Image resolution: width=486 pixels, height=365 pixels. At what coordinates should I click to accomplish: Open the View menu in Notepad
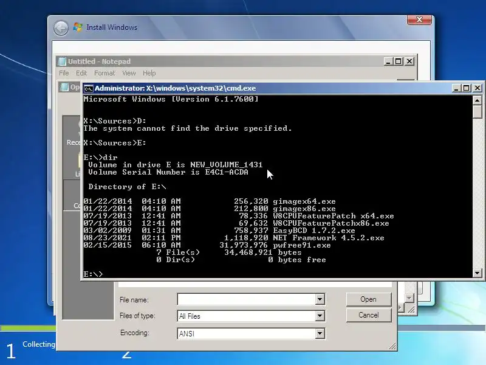(x=129, y=73)
